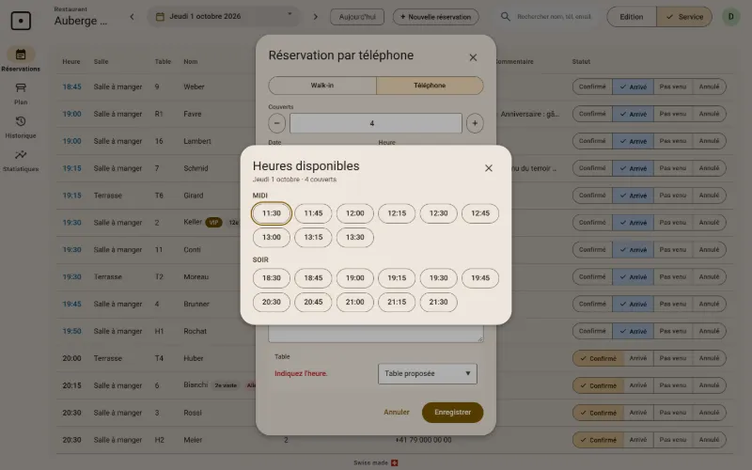
Task: Choose the 12:30 time slot
Action: point(438,213)
